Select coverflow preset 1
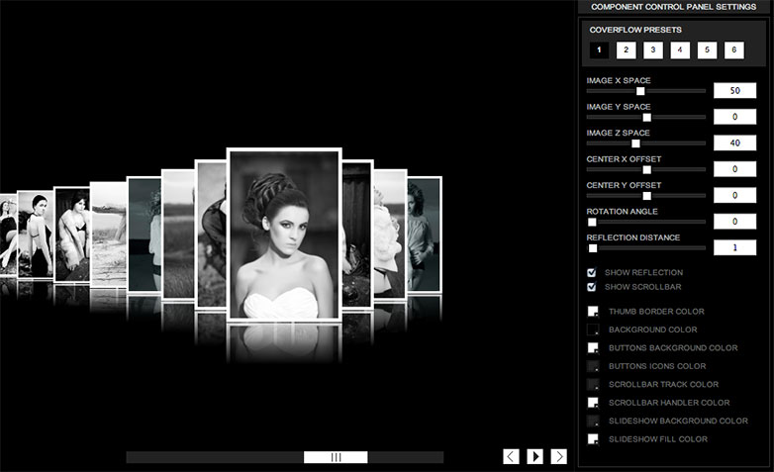 599,49
